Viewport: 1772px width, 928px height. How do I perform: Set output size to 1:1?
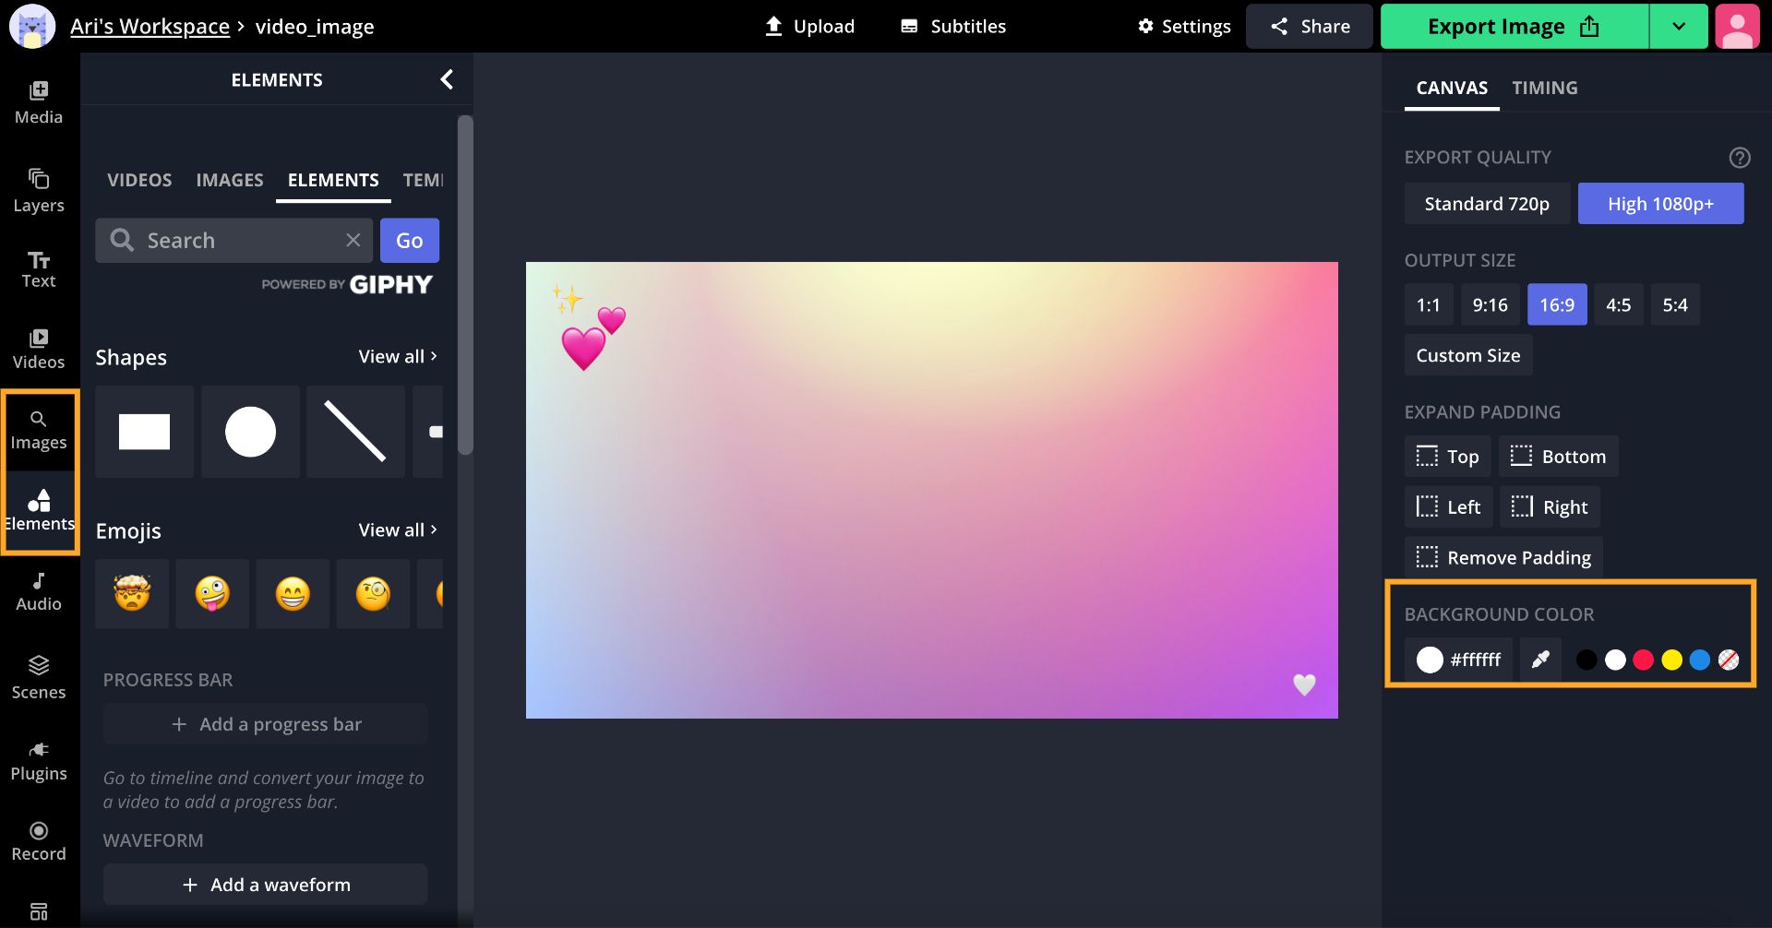[x=1428, y=305]
